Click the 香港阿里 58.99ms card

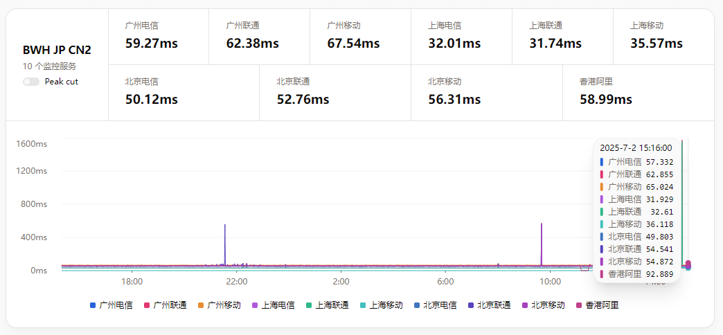tap(637, 93)
